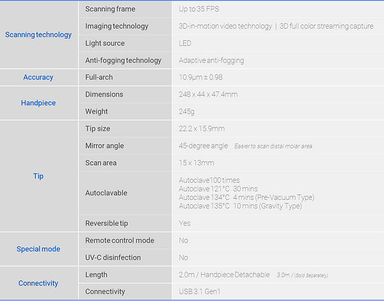Click the Autoclave 134°C Pre-Vacuum Type line
The image size is (384, 301).
tap(246, 197)
